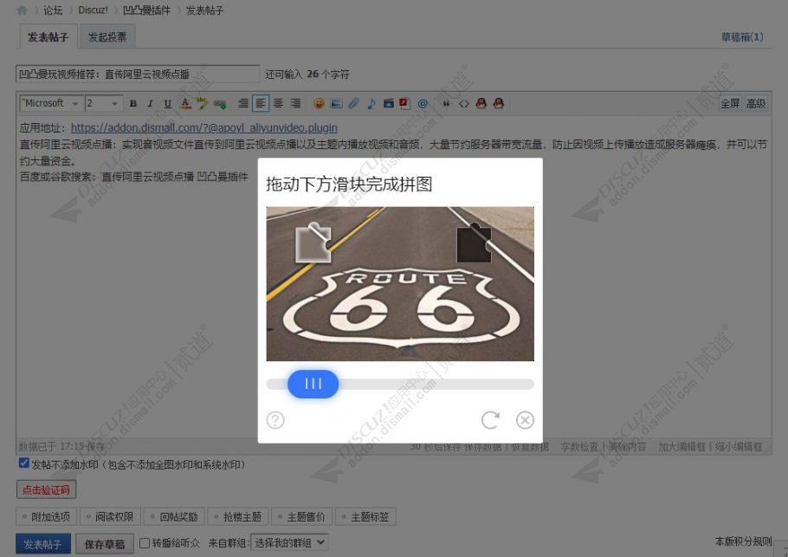This screenshot has width=788, height=557.
Task: Toggle the 转播给听众 checkbox
Action: pos(145,543)
